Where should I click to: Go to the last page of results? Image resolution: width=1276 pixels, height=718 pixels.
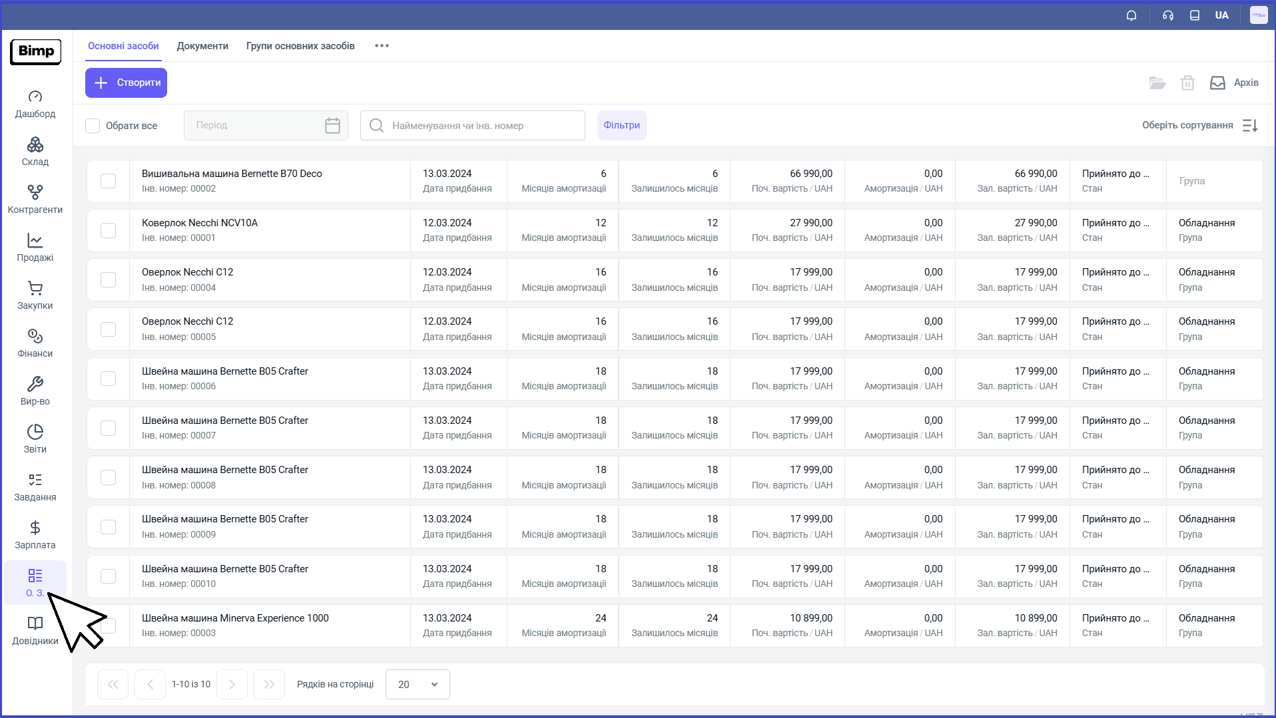coord(269,684)
